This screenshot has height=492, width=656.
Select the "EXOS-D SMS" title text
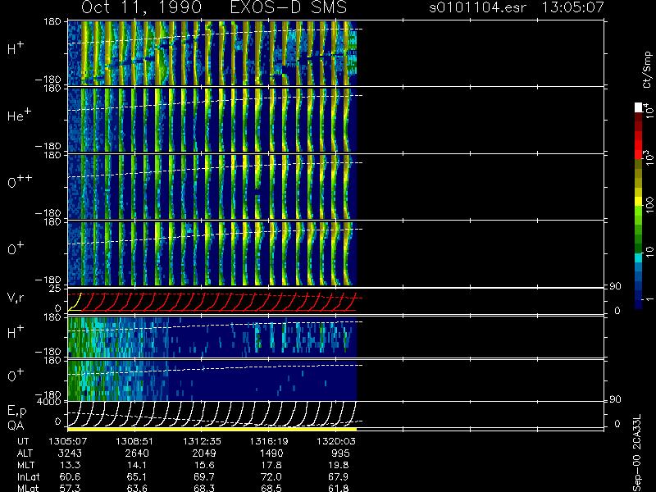coord(289,7)
